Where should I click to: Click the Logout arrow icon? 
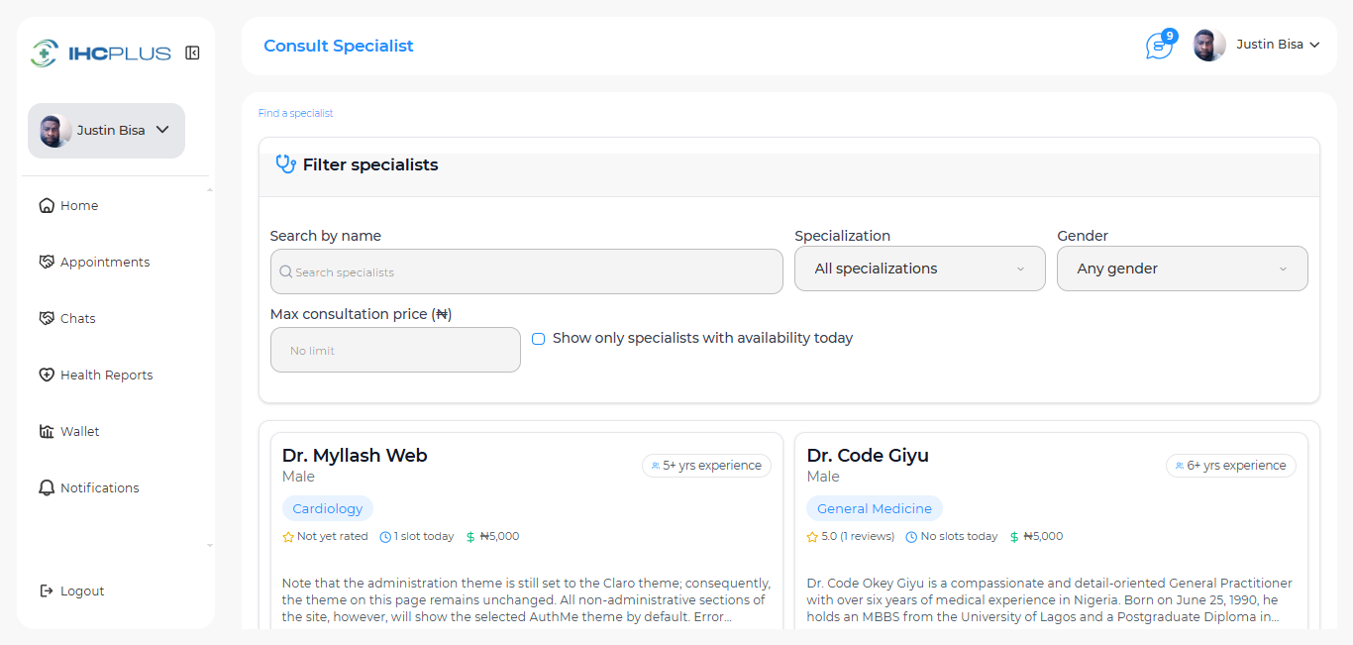47,591
